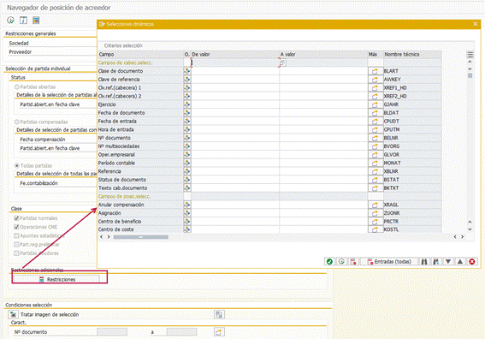Open the Information icon in main toolbar
This screenshot has width=485, height=339.
(23, 21)
